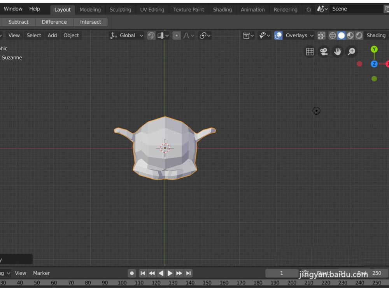Open the viewport Object menu
This screenshot has width=389, height=288.
coord(71,35)
